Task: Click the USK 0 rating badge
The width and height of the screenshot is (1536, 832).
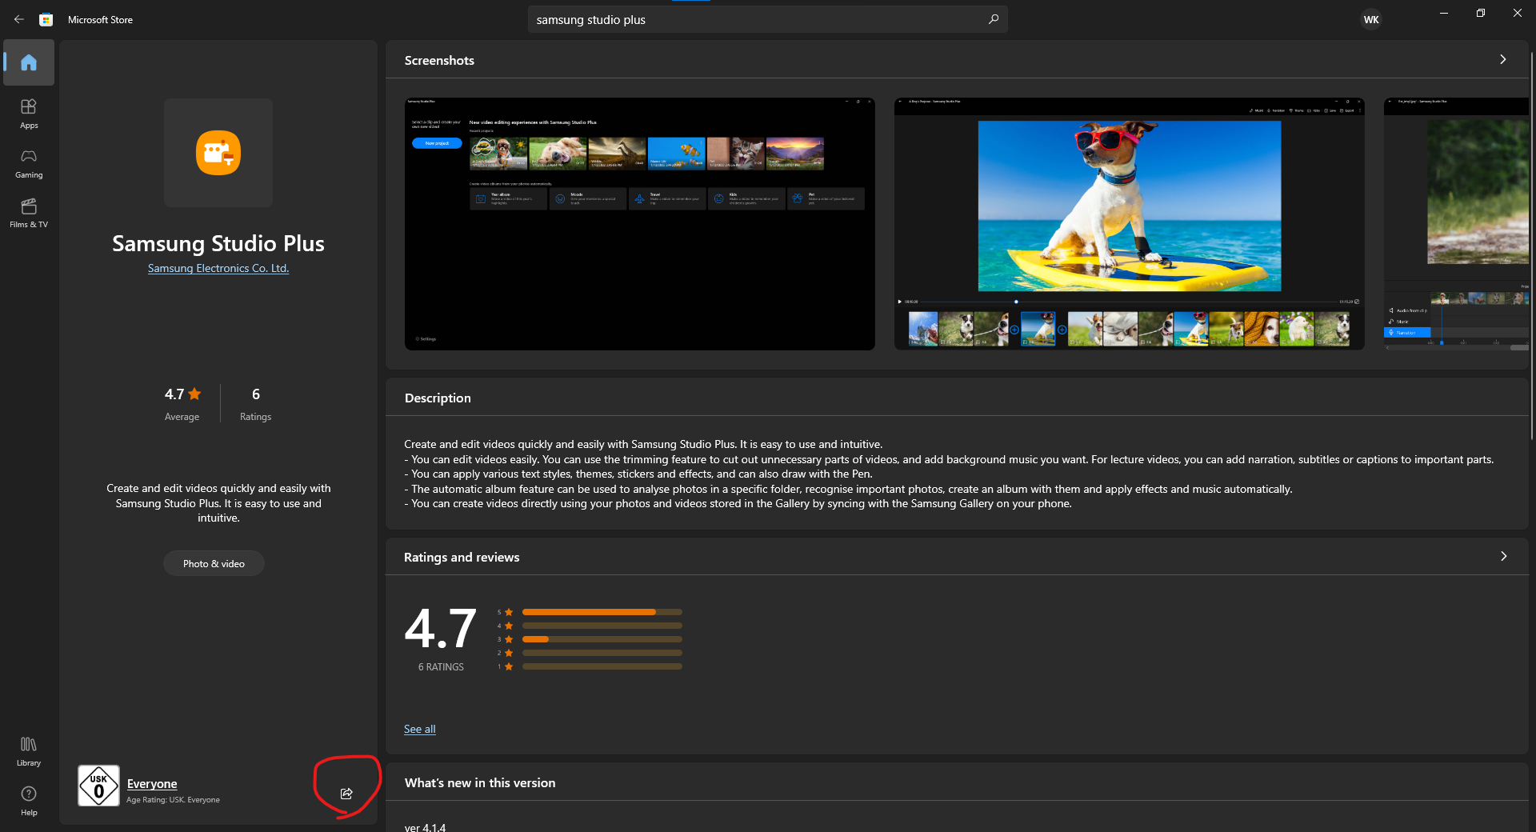Action: point(98,786)
